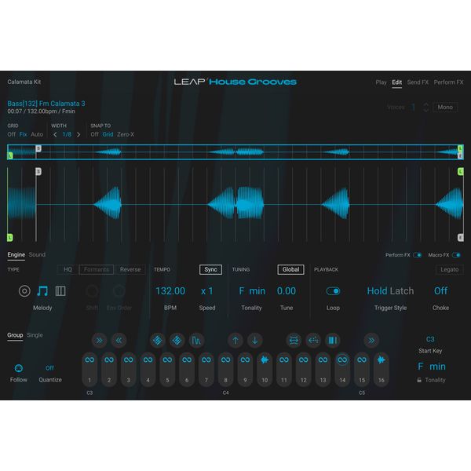
Task: Click the Mono button
Action: [x=445, y=108]
